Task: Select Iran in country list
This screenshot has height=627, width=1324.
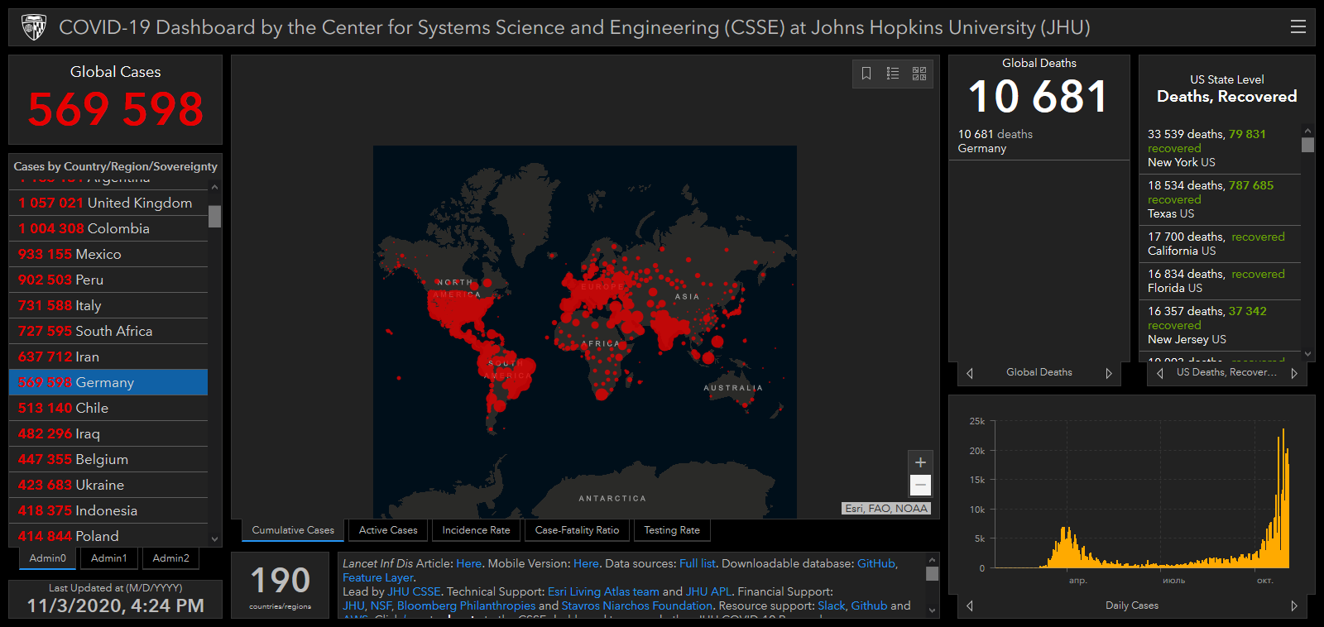Action: coord(108,357)
